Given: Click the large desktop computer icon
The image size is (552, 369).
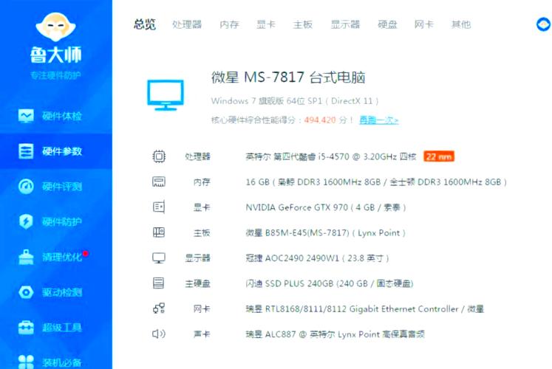Looking at the screenshot, I should click(x=166, y=94).
